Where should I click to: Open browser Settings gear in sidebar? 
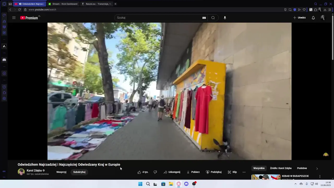[4, 98]
